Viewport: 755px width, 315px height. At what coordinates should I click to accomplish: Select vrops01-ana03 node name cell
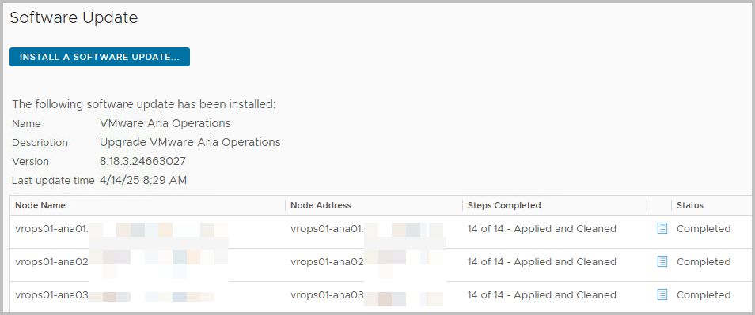[x=147, y=294]
